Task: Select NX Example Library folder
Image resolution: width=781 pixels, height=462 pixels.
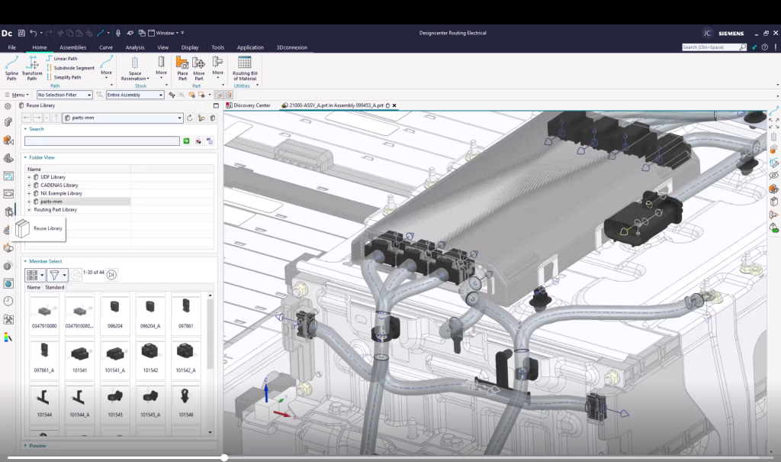Action: (x=61, y=193)
